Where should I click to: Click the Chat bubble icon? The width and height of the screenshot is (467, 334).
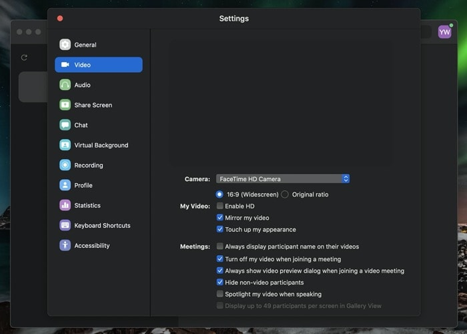pos(65,125)
